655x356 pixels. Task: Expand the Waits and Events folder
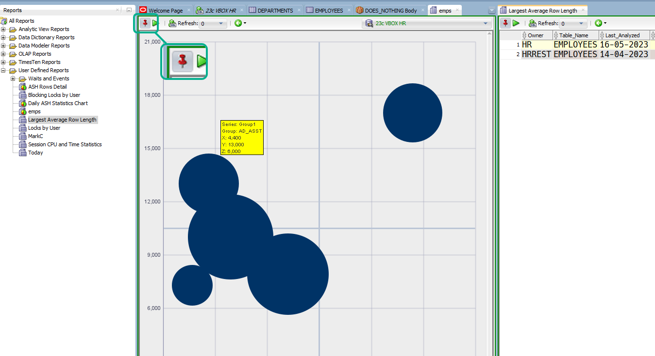coord(13,78)
